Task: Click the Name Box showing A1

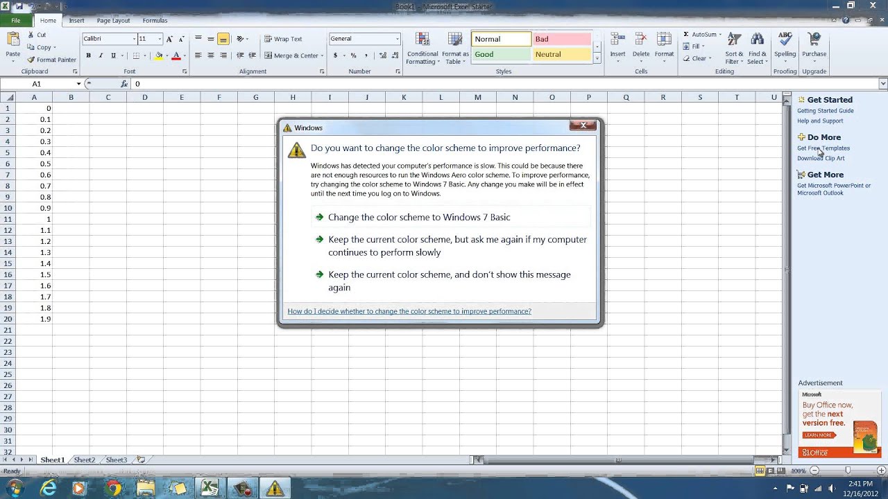Action: (x=36, y=84)
